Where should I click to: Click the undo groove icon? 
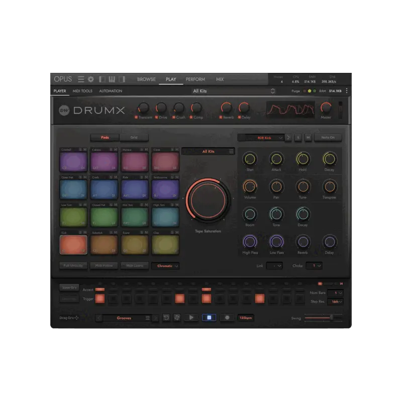(166, 318)
